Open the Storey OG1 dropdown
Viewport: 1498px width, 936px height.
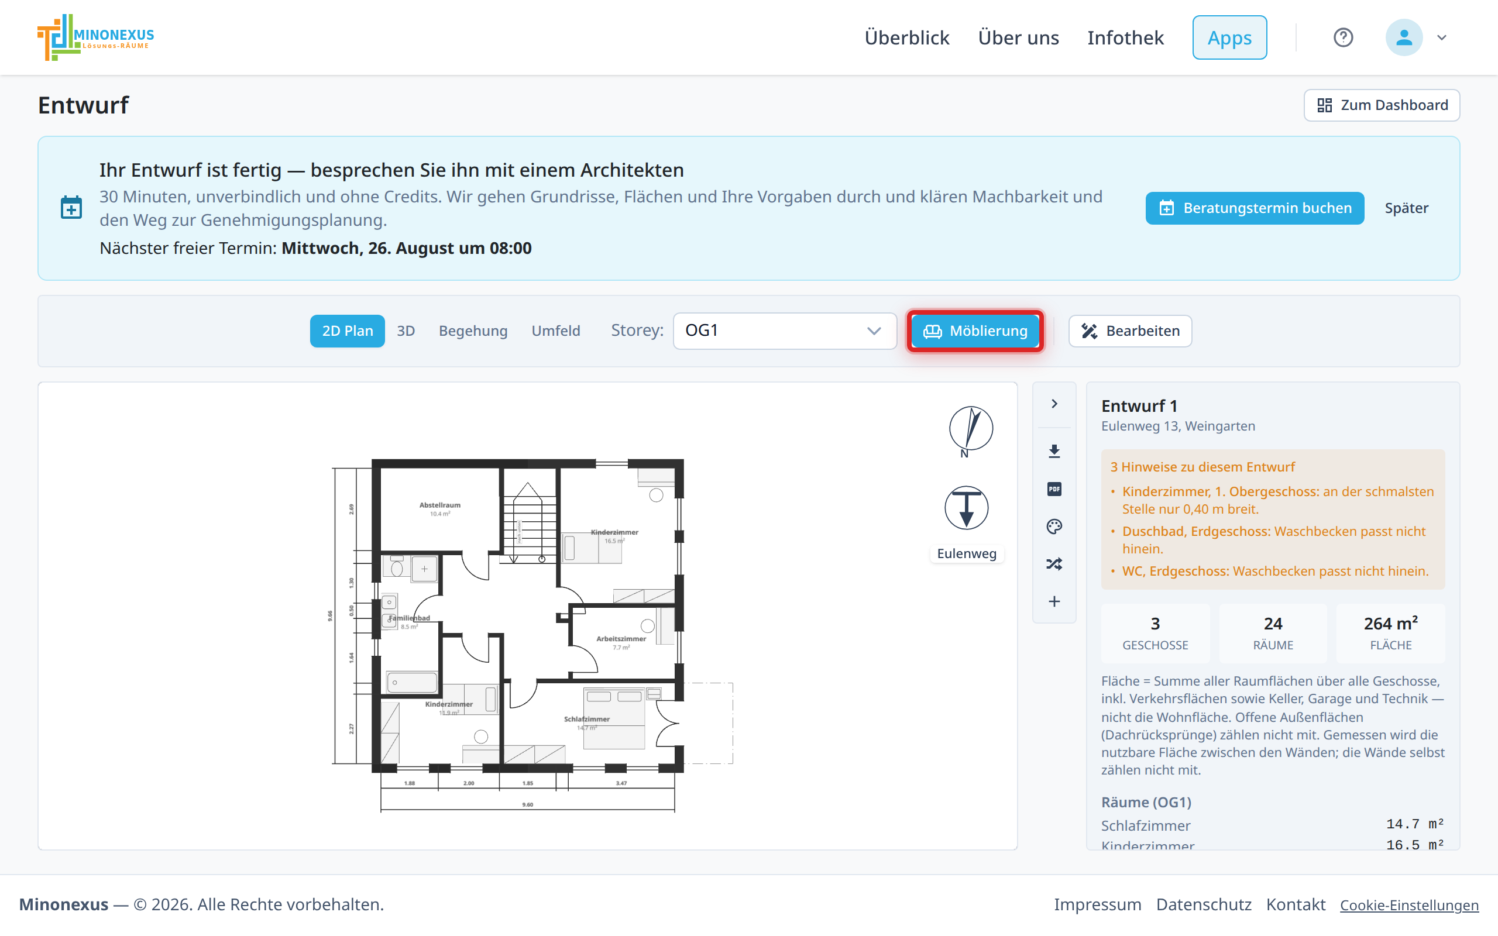(x=784, y=331)
